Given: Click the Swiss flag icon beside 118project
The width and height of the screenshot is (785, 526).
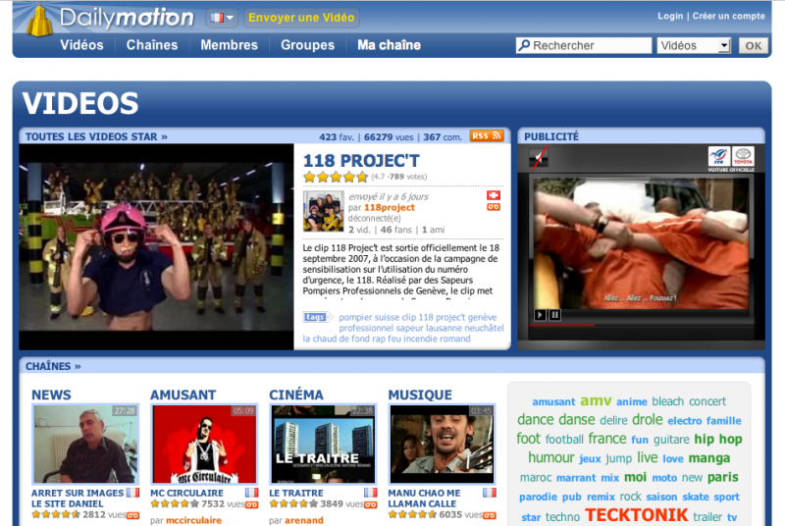Looking at the screenshot, I should (494, 195).
